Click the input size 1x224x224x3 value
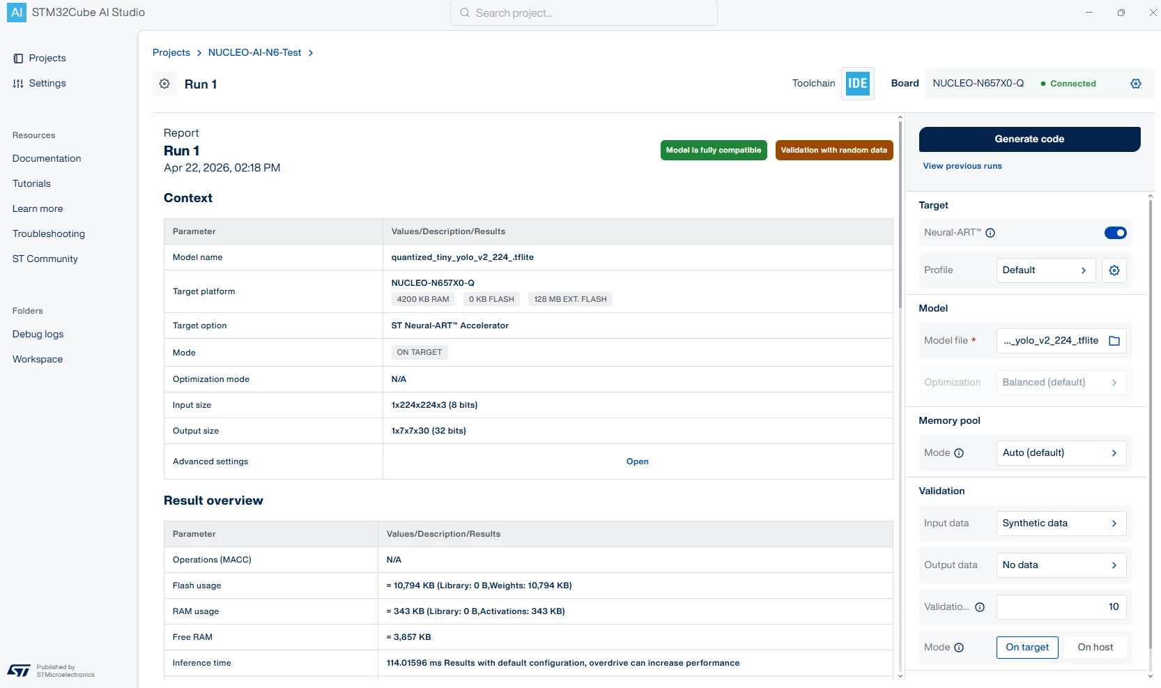This screenshot has width=1161, height=688. pos(435,405)
